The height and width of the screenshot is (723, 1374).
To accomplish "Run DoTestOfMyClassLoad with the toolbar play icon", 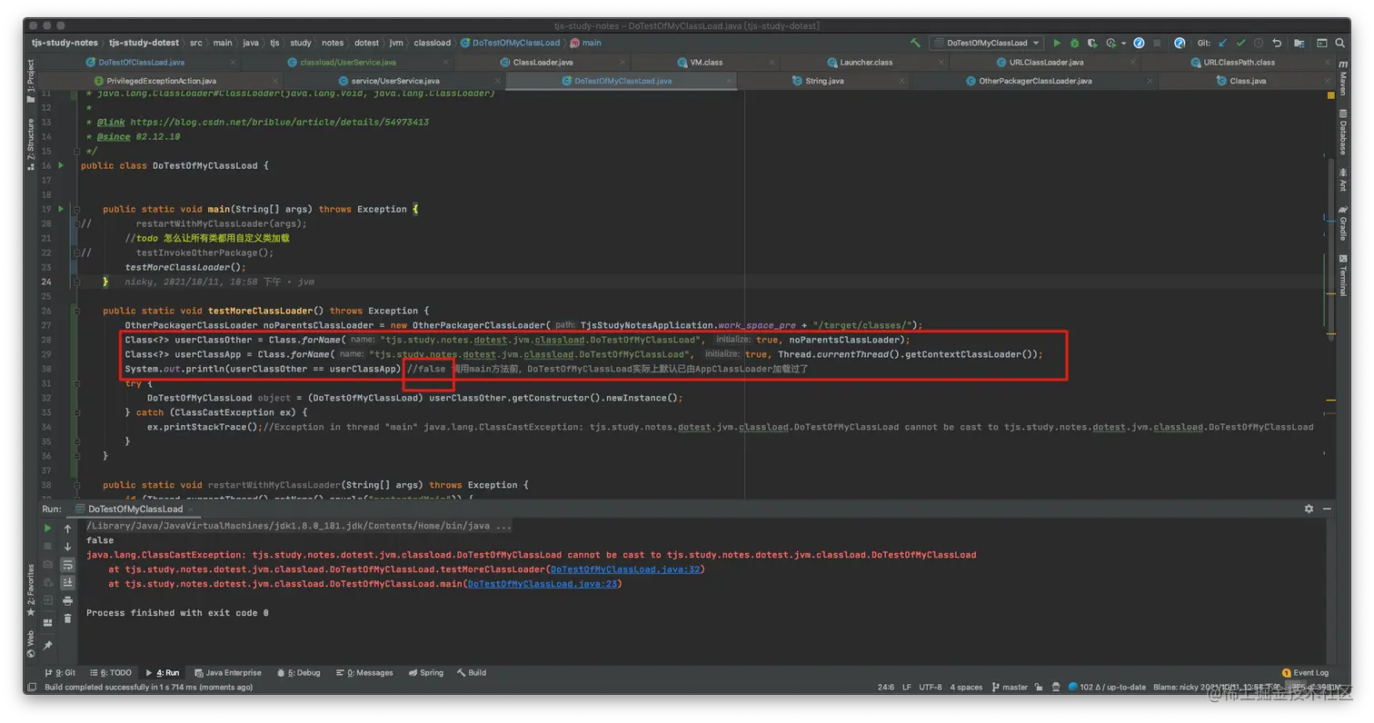I will tap(1057, 43).
